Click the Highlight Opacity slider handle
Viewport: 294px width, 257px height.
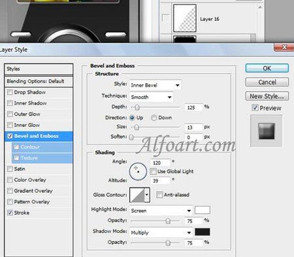167,221
